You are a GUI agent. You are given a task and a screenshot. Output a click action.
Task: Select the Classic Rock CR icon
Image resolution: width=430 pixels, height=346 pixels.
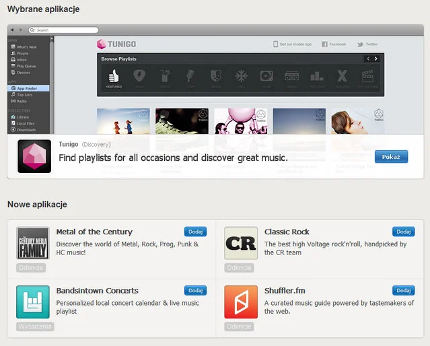pyautogui.click(x=241, y=243)
